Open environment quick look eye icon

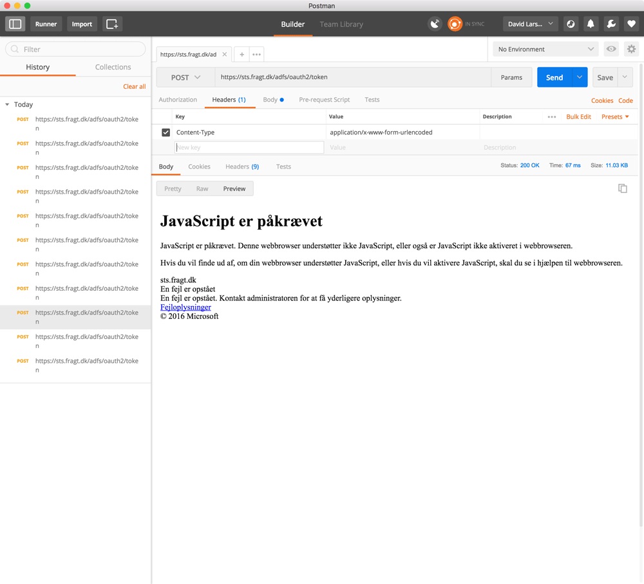click(x=611, y=50)
